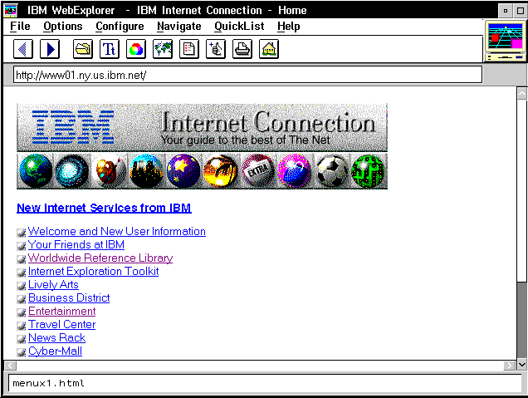Add page to QuickList with hand icon
This screenshot has width=528, height=398.
[x=216, y=49]
